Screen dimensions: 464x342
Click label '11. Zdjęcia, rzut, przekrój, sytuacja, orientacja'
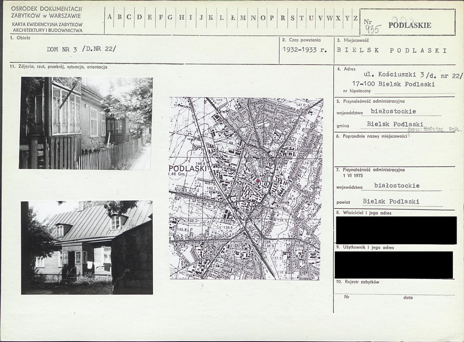[58, 67]
